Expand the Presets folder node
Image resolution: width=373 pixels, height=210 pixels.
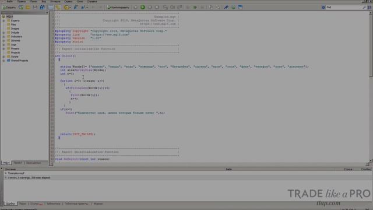[4, 48]
